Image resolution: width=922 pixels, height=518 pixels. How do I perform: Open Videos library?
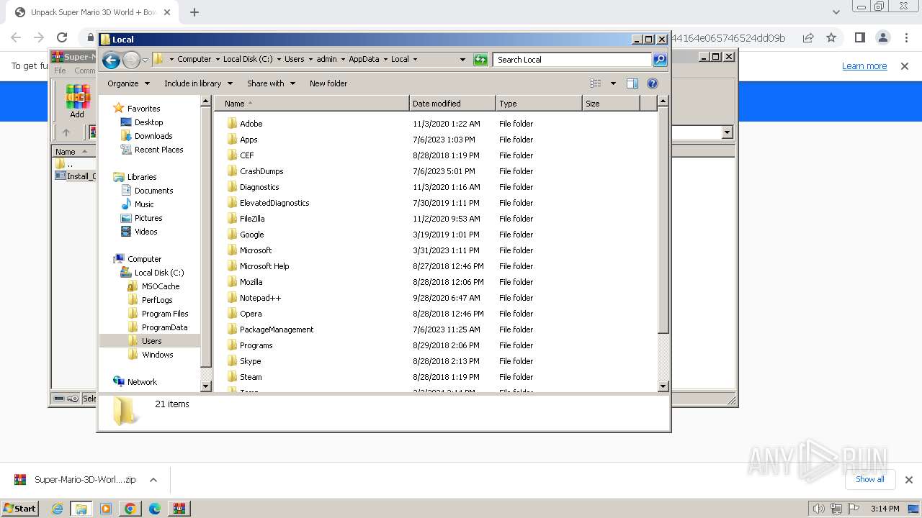[146, 232]
